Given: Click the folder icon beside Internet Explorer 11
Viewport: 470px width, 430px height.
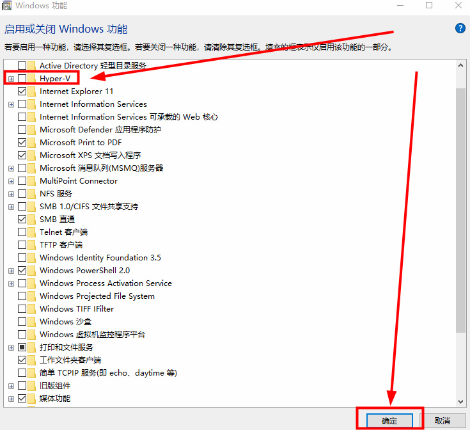Looking at the screenshot, I should [32, 92].
